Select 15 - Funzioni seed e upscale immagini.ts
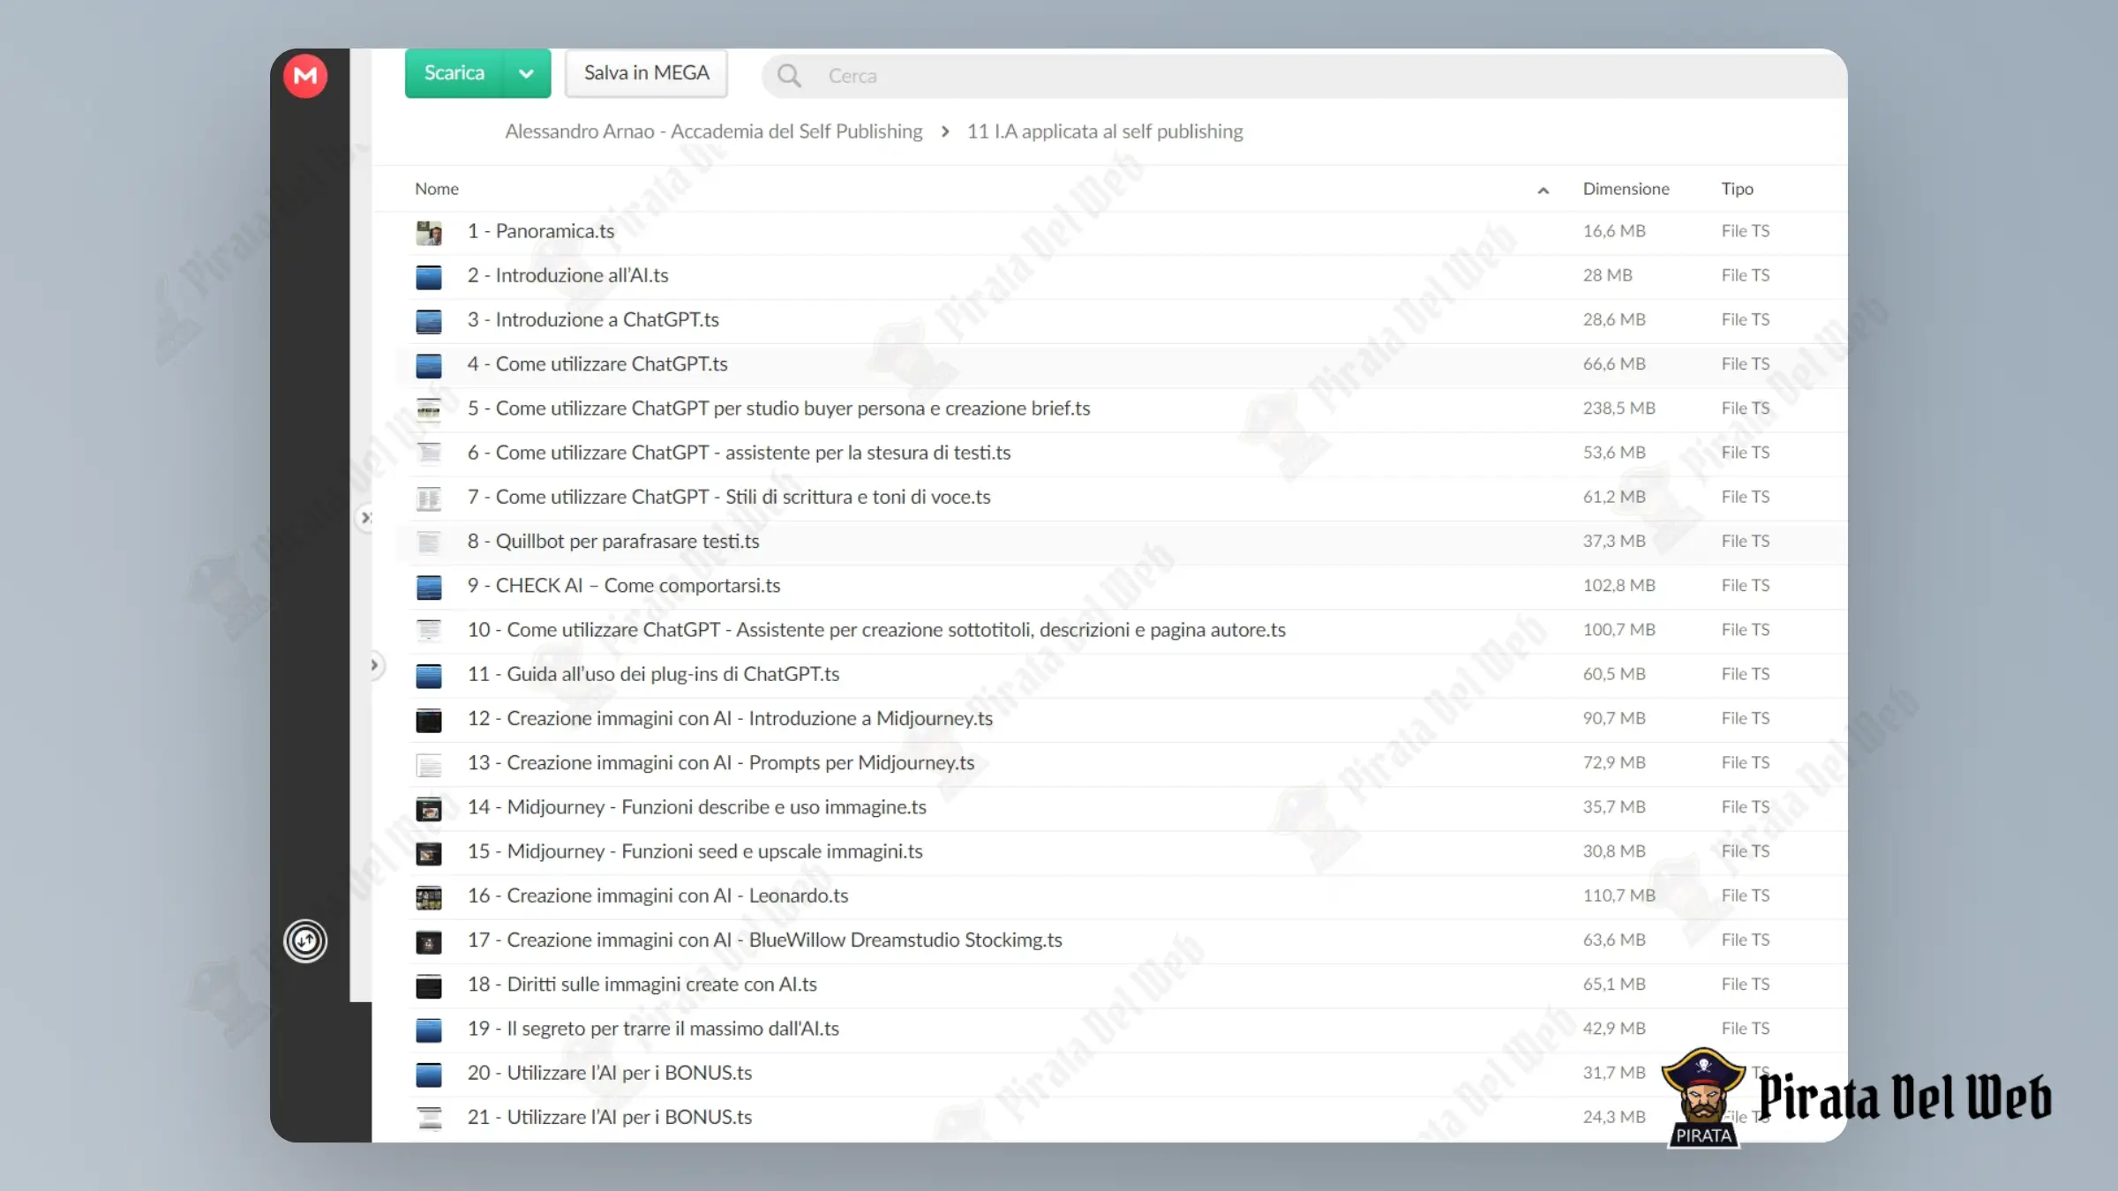2118x1191 pixels. coord(695,851)
